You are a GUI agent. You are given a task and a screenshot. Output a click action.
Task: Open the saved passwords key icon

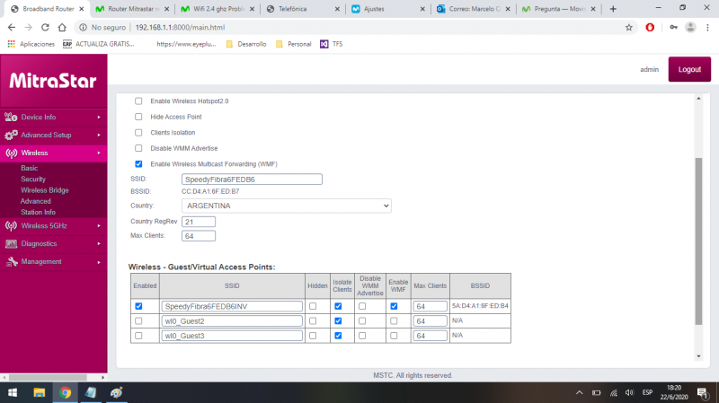pyautogui.click(x=673, y=28)
